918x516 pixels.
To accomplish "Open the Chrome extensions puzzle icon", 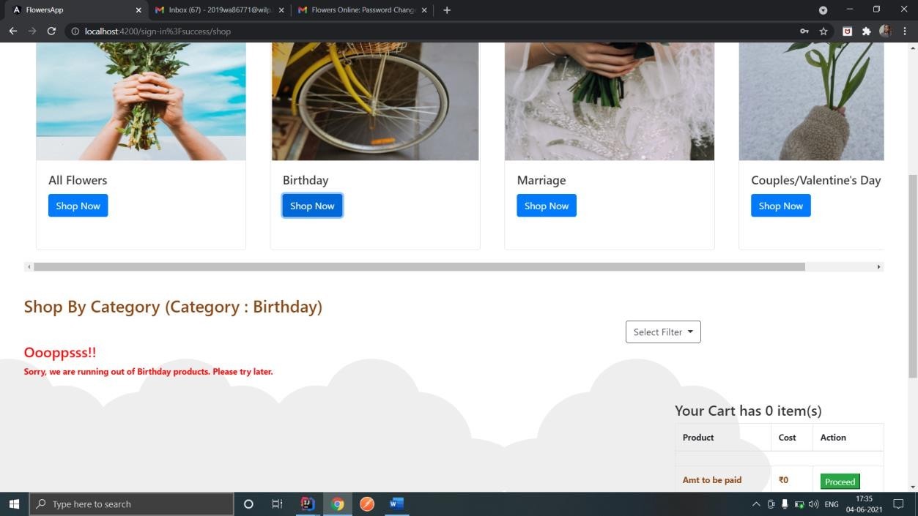I will [x=866, y=31].
